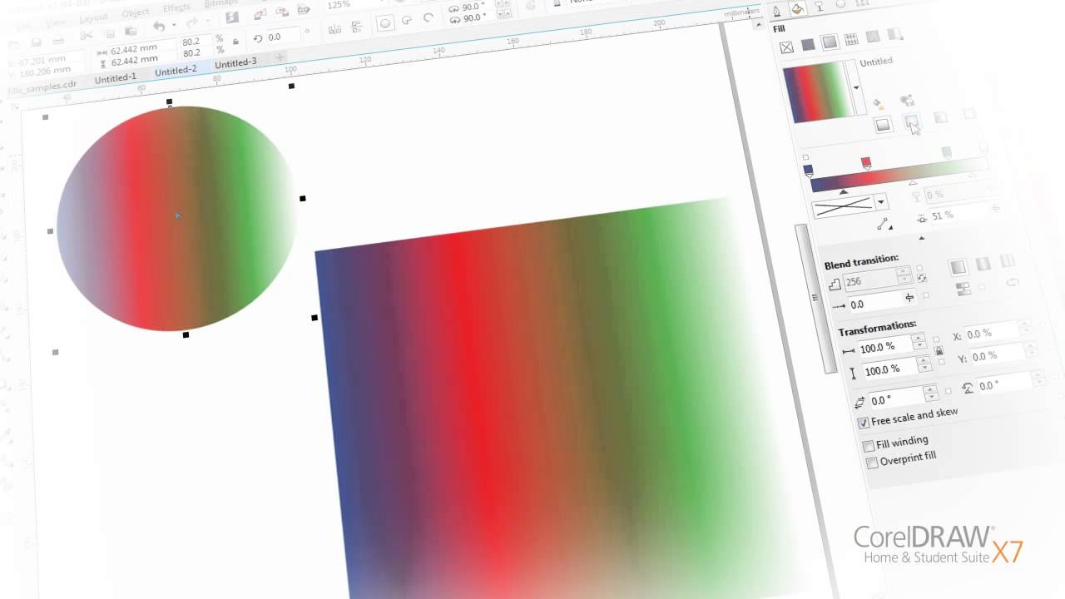1065x599 pixels.
Task: Enable the Fill winding checkbox
Action: pos(869,446)
